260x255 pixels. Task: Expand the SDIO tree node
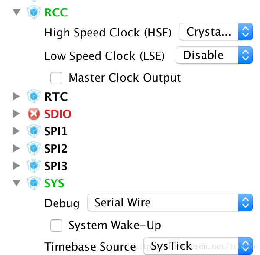pos(17,114)
